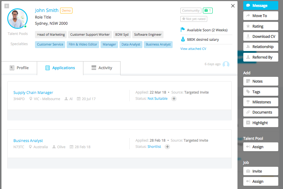The image size is (283, 189).
Task: Click the Not yet rated badge
Action: coord(194,19)
